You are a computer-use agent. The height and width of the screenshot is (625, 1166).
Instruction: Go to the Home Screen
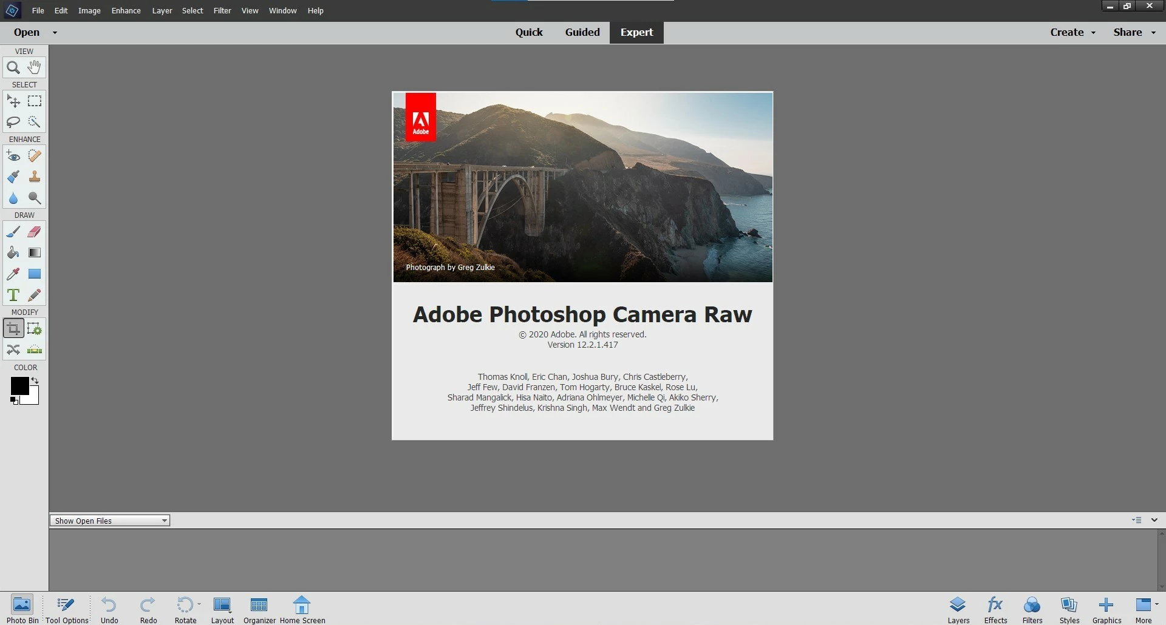pos(302,609)
